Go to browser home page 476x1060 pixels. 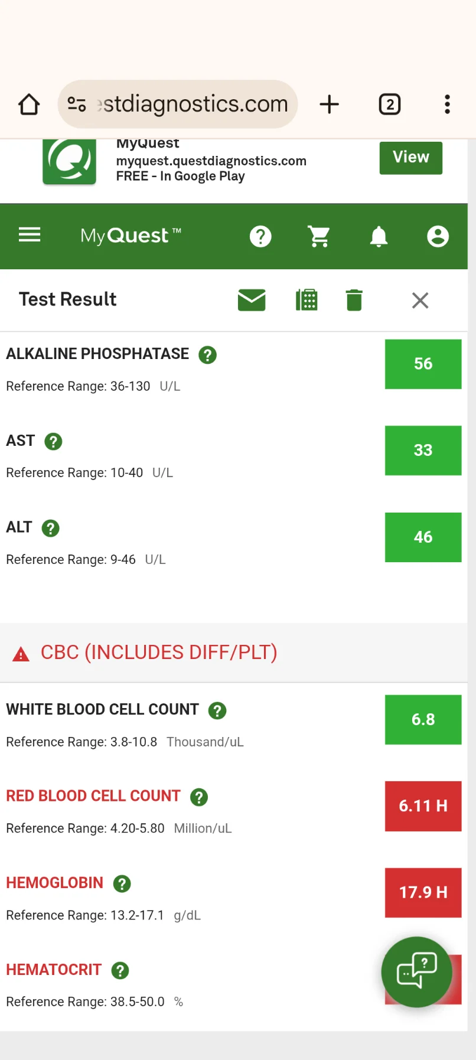click(x=29, y=105)
